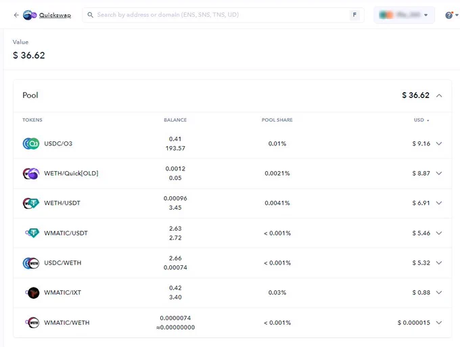Click the TOKENS column header
Image resolution: width=460 pixels, height=347 pixels.
(32, 120)
